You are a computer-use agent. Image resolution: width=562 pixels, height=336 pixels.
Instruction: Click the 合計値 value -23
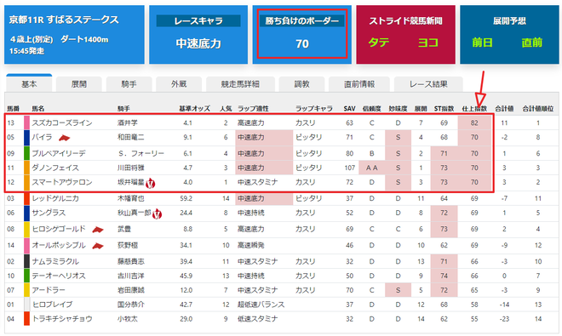click(504, 319)
